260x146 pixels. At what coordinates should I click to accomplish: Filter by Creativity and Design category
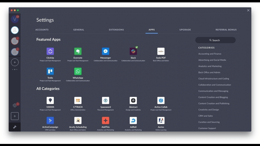click(x=209, y=110)
